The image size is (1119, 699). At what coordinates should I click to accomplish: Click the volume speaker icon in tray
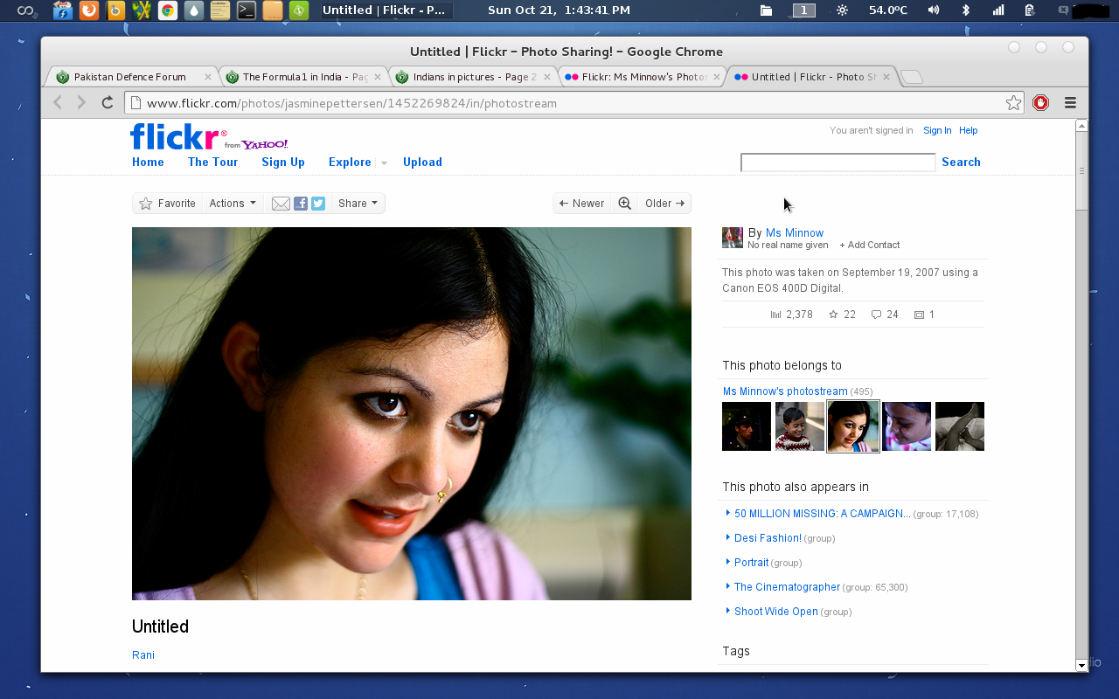pos(934,10)
